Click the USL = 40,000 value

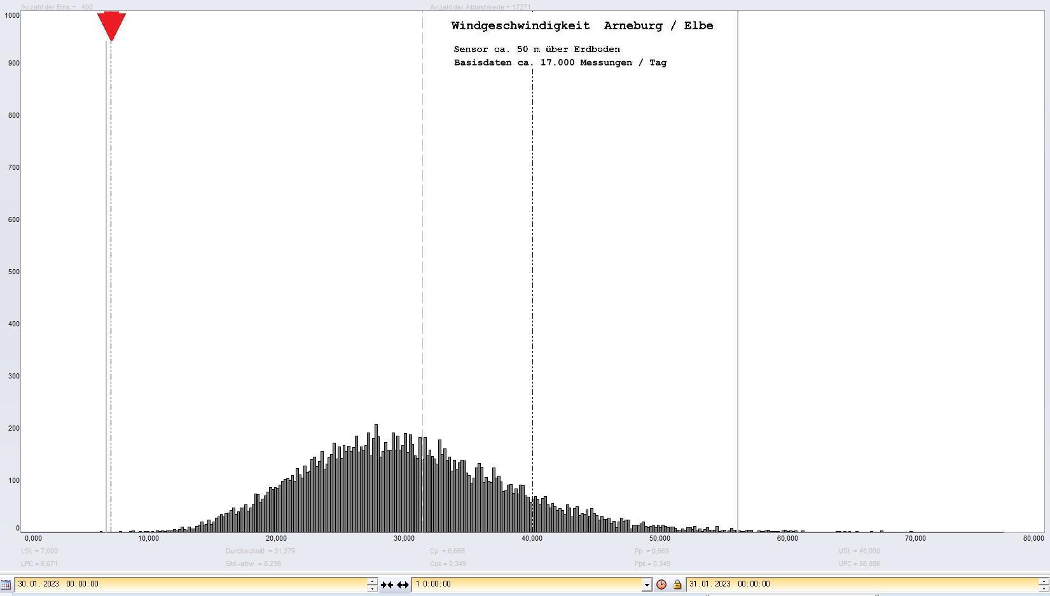pyautogui.click(x=859, y=551)
